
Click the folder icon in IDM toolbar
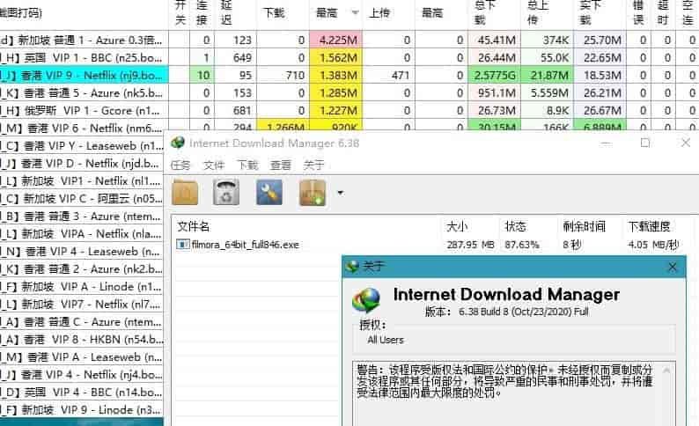click(185, 193)
